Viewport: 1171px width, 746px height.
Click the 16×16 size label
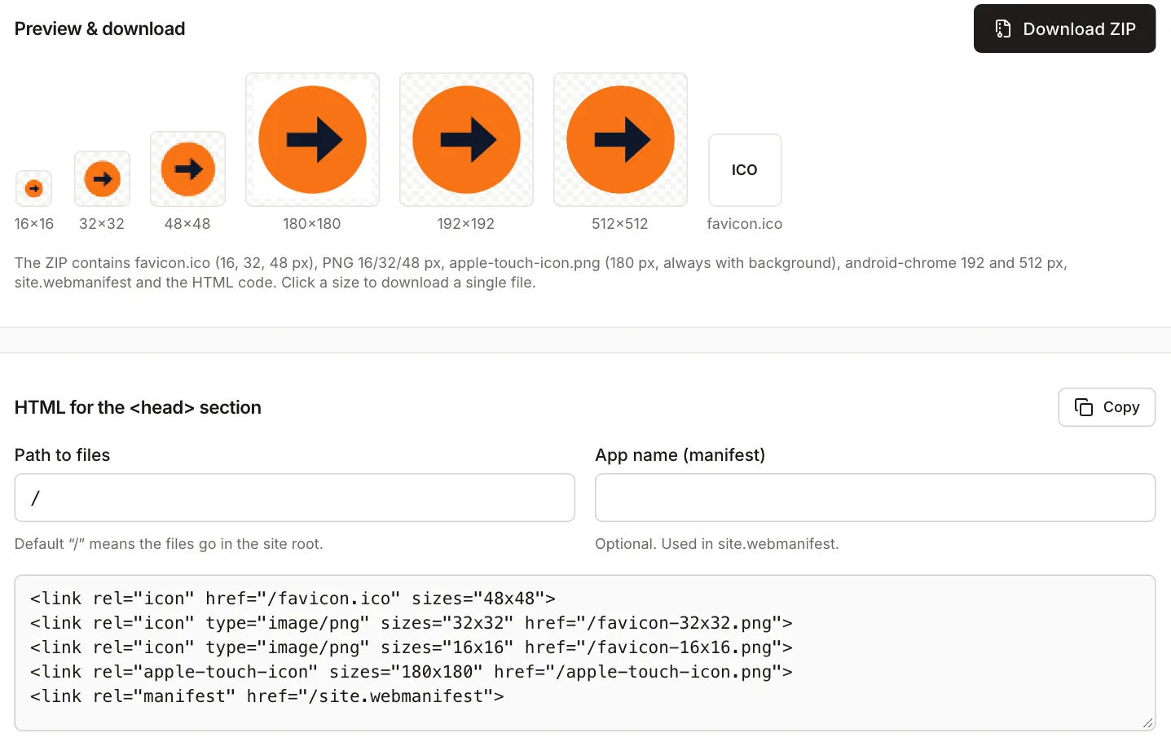[x=34, y=224]
